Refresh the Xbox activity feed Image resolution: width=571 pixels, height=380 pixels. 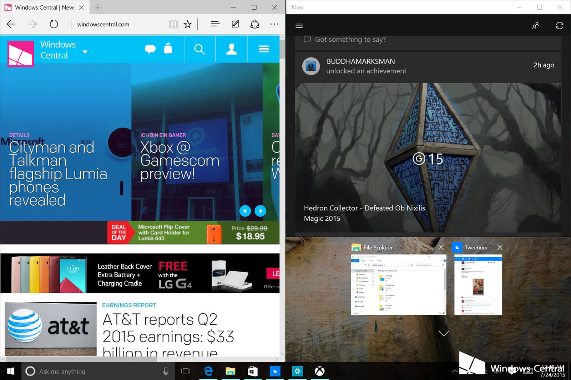559,26
